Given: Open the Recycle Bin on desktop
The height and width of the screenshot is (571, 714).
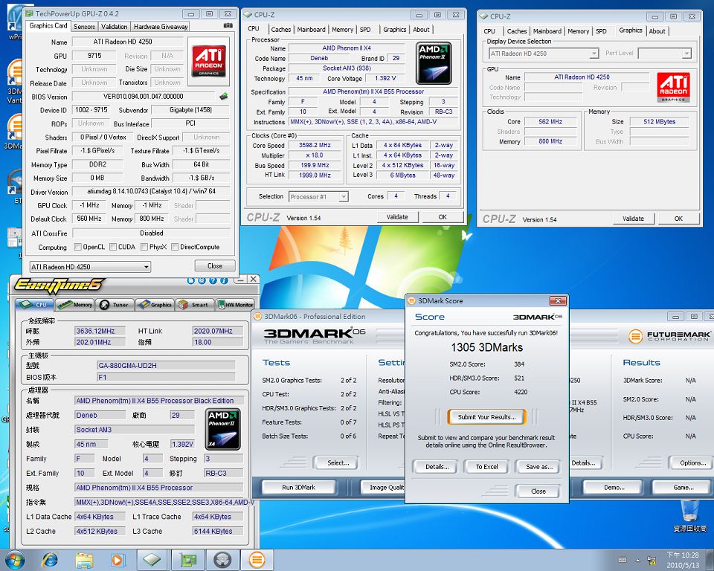Looking at the screenshot, I should click(x=689, y=516).
